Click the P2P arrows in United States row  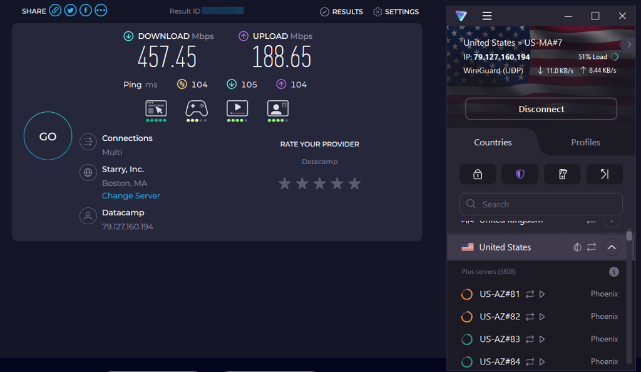(x=592, y=247)
